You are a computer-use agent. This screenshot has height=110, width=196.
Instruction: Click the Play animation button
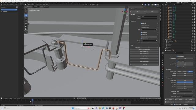pos(82,98)
